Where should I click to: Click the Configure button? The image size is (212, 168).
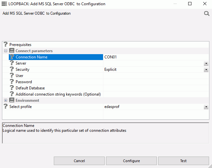131,161
